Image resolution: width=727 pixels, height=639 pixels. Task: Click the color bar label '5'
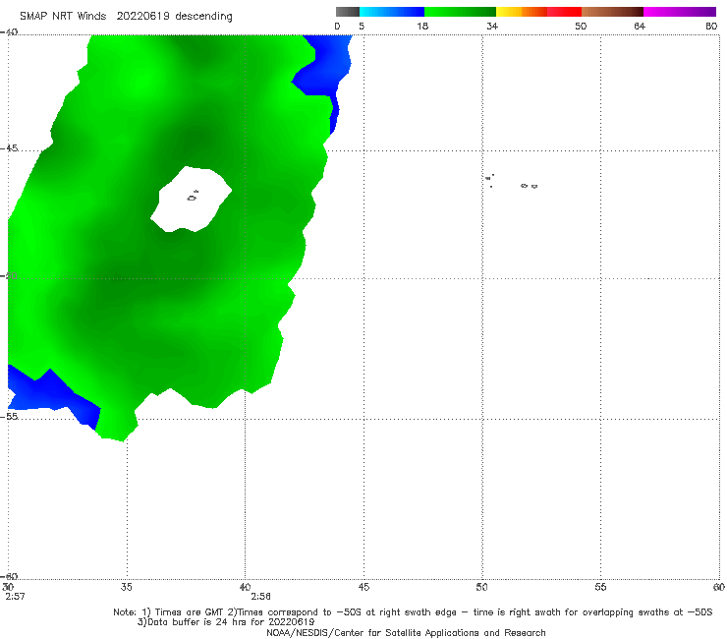click(x=362, y=27)
